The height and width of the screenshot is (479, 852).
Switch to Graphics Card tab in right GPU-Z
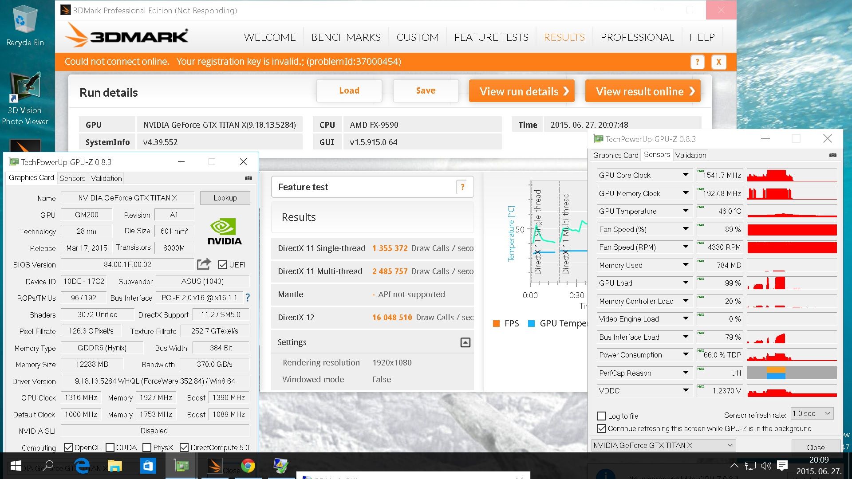(x=615, y=155)
